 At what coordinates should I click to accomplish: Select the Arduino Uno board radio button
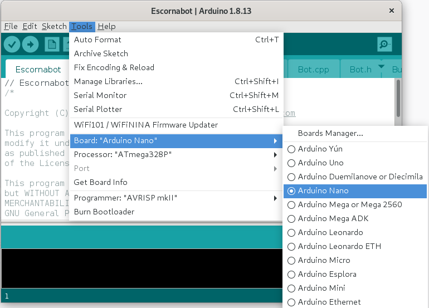(x=291, y=163)
